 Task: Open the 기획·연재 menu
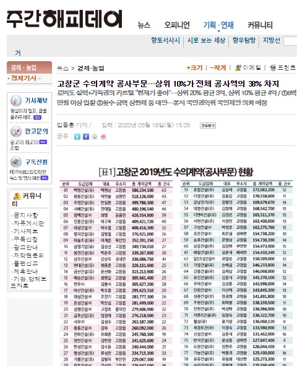click(218, 25)
